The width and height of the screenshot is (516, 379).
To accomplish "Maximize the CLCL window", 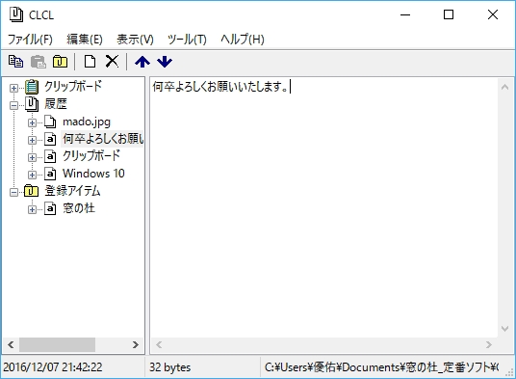I will 449,14.
